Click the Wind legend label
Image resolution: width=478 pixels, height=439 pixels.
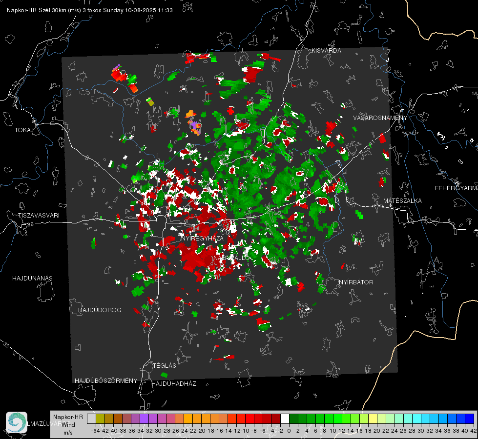click(x=68, y=425)
